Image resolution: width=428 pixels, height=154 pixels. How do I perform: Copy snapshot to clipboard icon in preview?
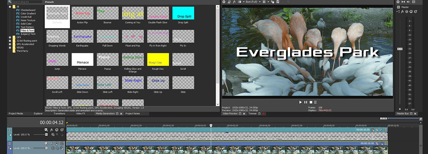273,2
